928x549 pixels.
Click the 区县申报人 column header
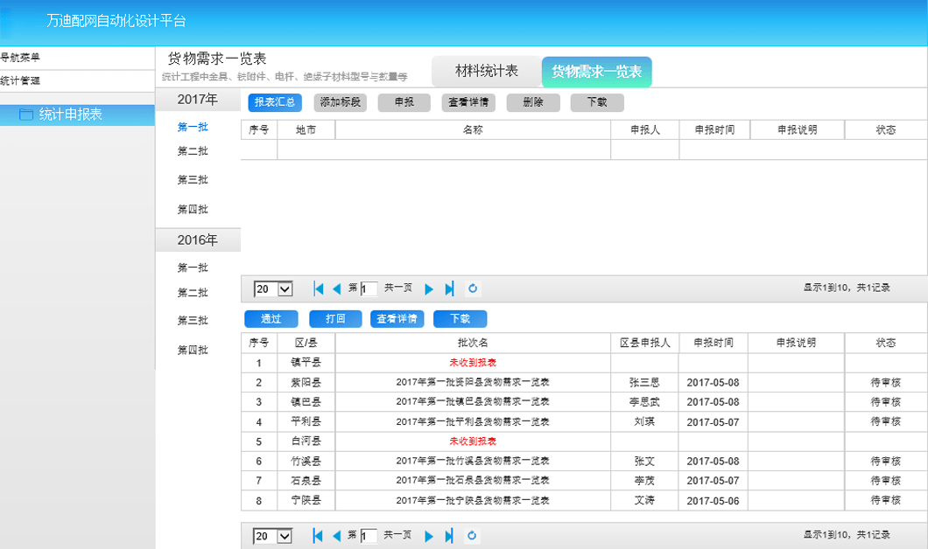(x=644, y=343)
